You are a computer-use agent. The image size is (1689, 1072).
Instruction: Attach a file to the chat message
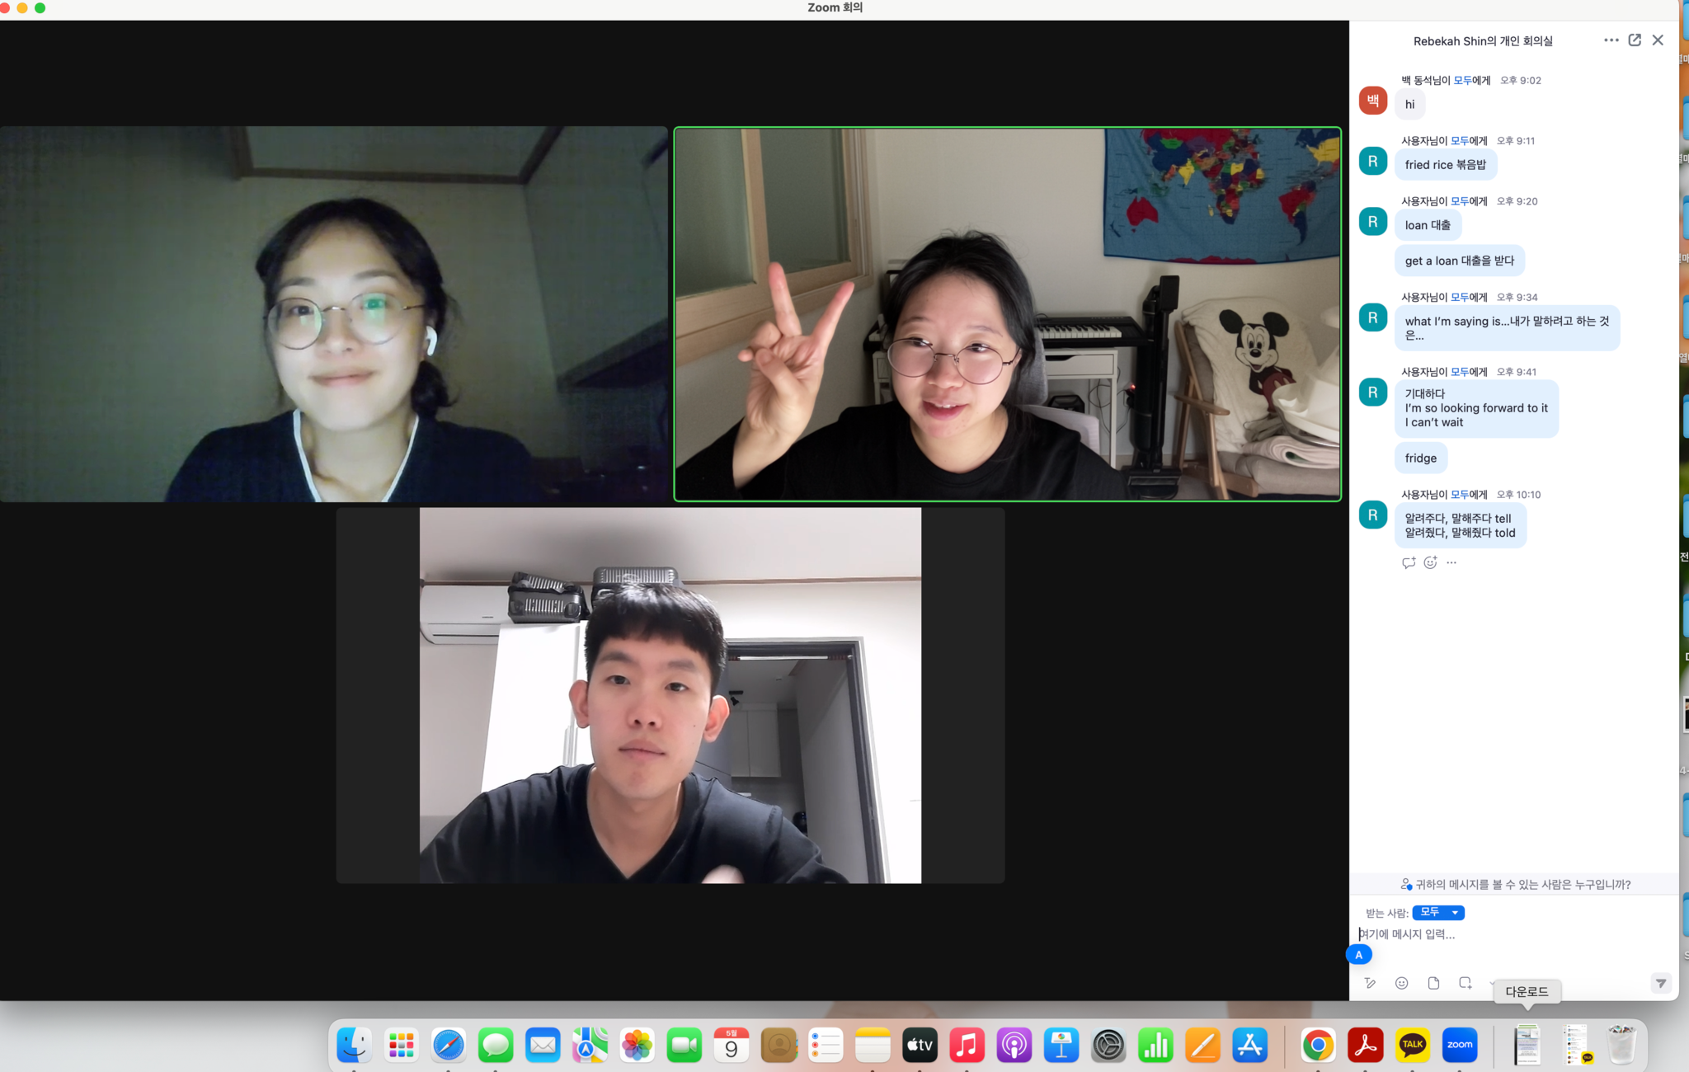click(1433, 983)
